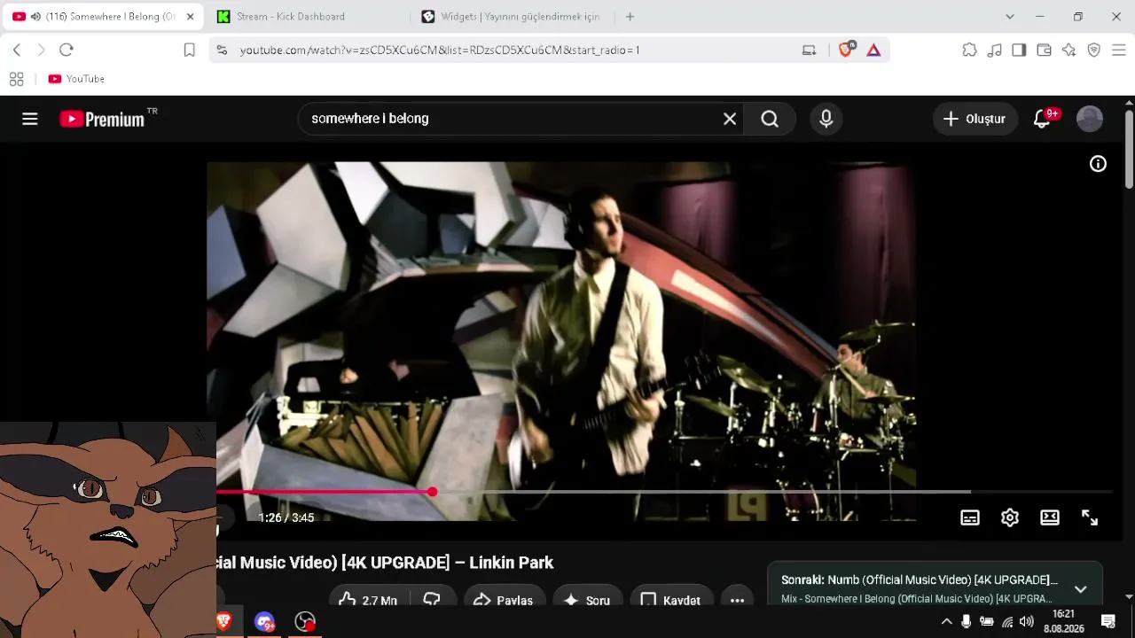
Task: Reload the YouTube page
Action: pyautogui.click(x=67, y=51)
